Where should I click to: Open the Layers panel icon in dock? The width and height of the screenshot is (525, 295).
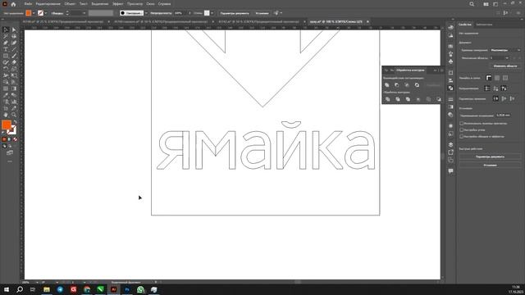point(450,144)
